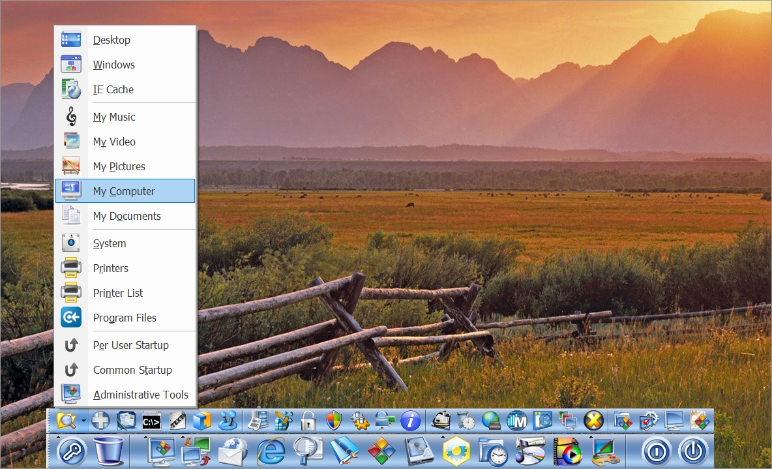Launch Internet Explorer from the toolbar
This screenshot has width=772, height=469.
271,451
